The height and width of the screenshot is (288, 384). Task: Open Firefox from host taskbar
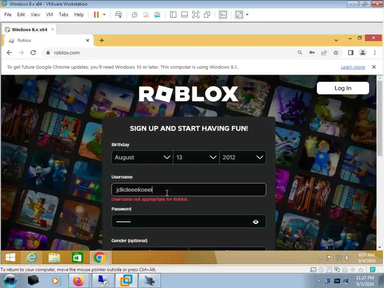point(79,281)
